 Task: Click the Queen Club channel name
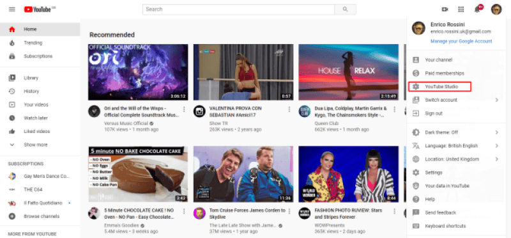(326, 123)
